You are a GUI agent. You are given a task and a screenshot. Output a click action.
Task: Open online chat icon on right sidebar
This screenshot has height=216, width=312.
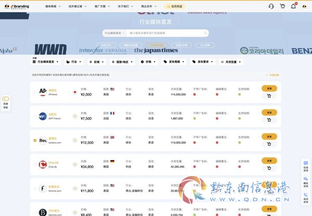point(306,166)
